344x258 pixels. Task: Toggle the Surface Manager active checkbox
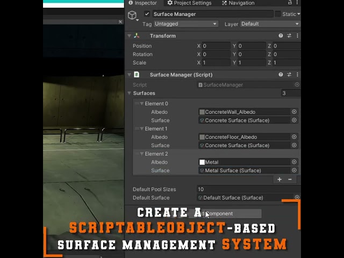point(147,14)
